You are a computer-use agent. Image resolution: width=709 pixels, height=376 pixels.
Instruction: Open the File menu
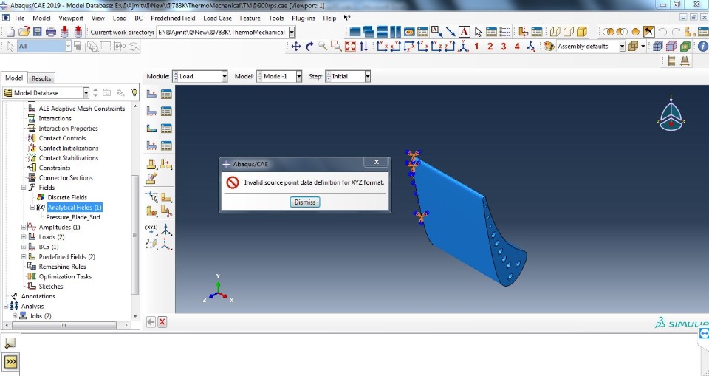tap(20, 18)
